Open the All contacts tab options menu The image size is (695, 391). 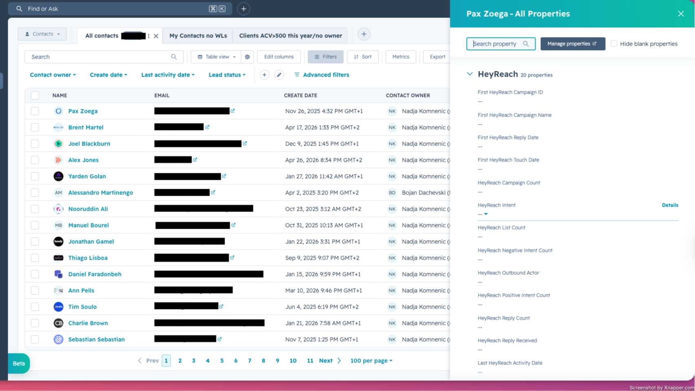[148, 36]
